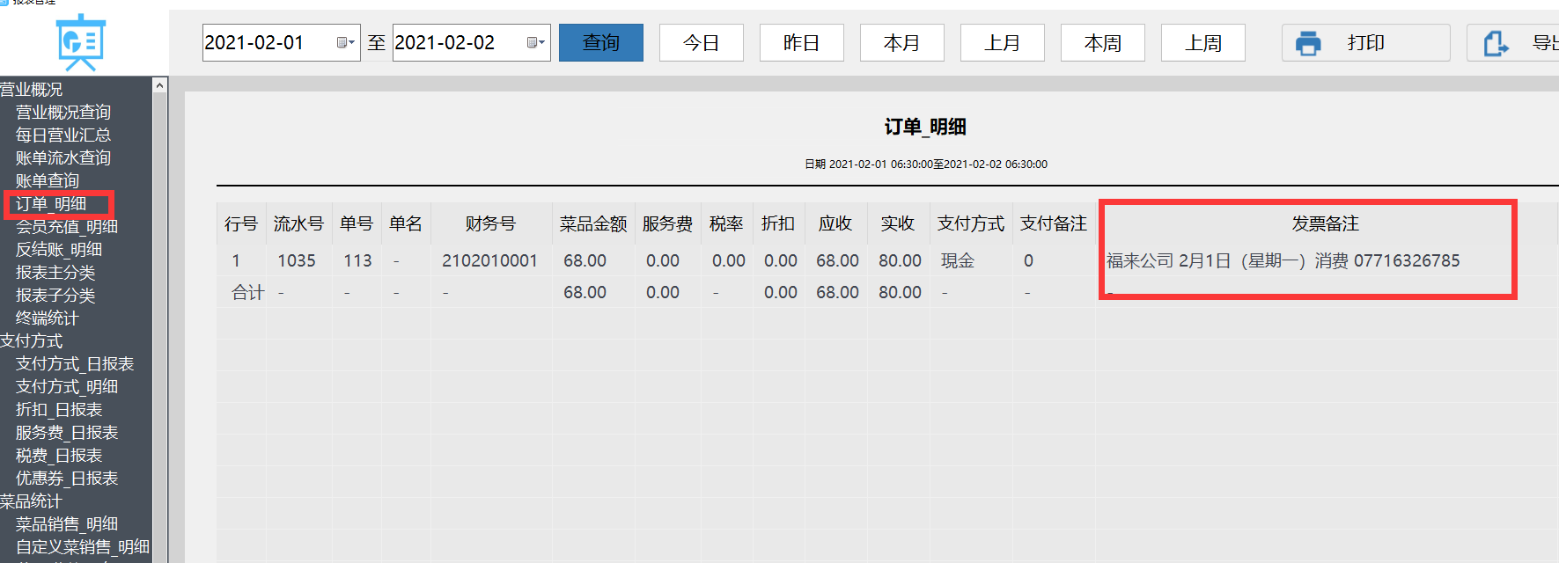Open the end date 2021-02-02 calendar dropdown

coord(535,42)
